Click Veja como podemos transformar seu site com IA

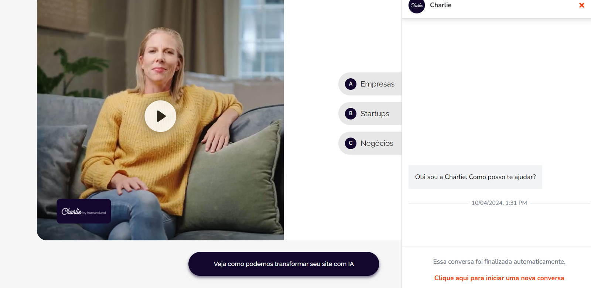coord(284,264)
